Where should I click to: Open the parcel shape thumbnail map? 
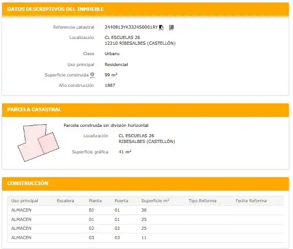pos(38,142)
